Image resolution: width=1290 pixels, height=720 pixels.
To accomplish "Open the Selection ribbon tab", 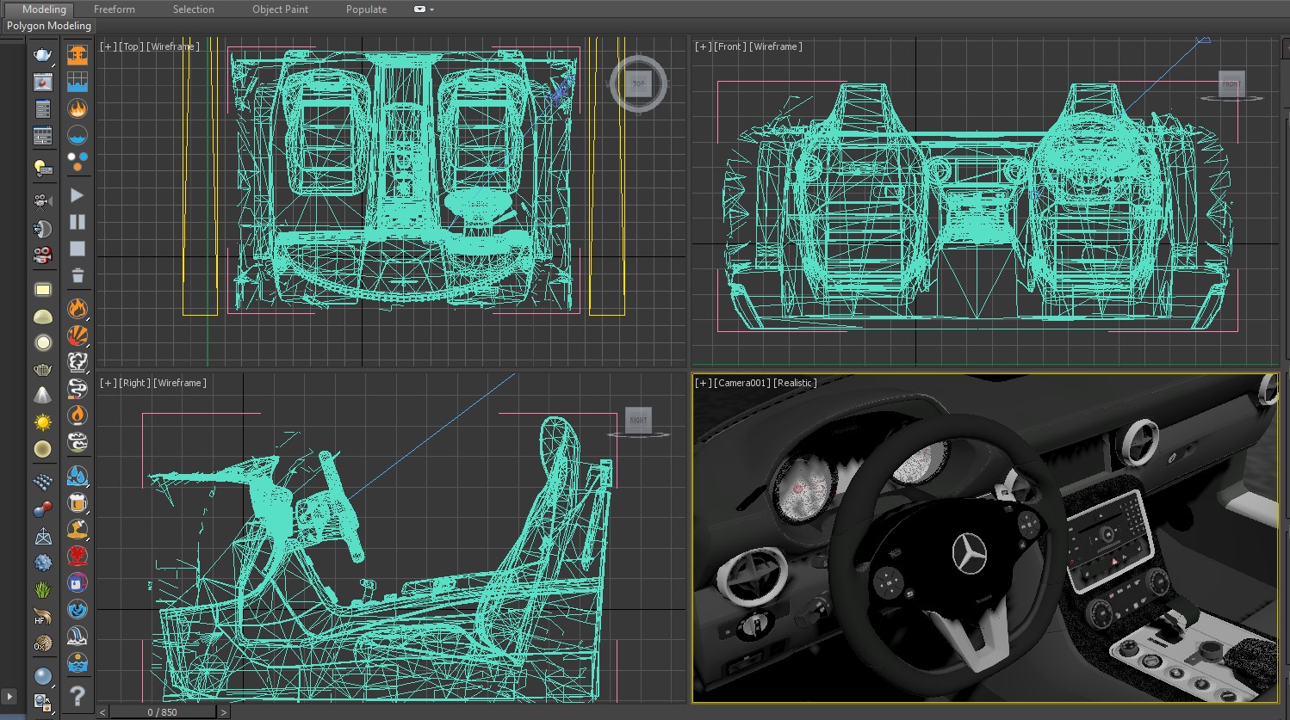I will pos(194,9).
